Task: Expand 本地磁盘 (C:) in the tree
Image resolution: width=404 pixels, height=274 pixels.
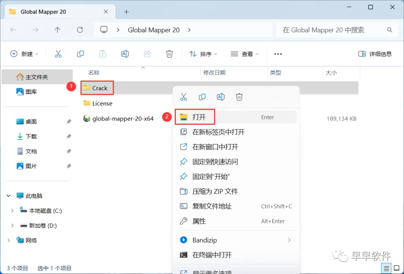Action: (12, 211)
